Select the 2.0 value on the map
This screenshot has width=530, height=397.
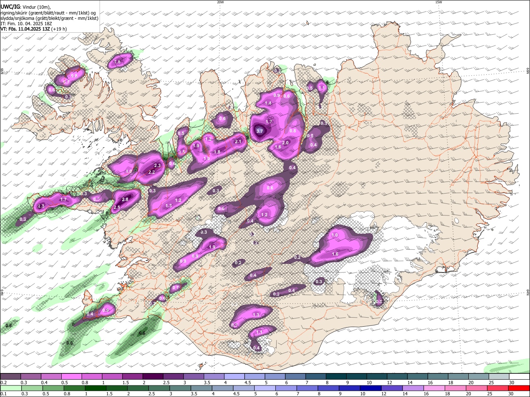(x=285, y=143)
